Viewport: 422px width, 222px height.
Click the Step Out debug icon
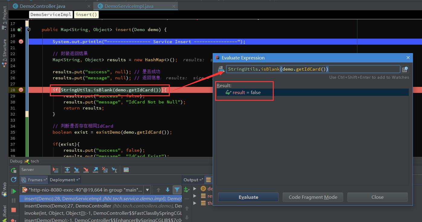pos(95,170)
